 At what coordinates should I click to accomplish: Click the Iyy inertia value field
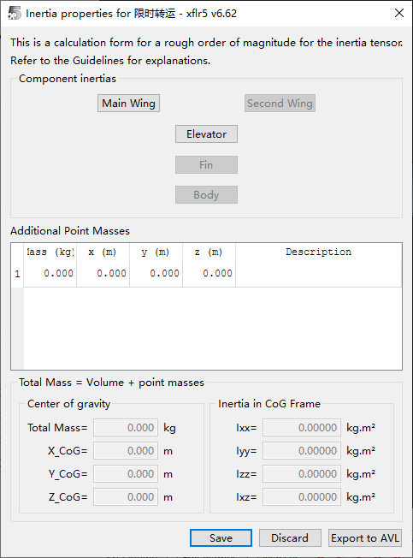302,450
